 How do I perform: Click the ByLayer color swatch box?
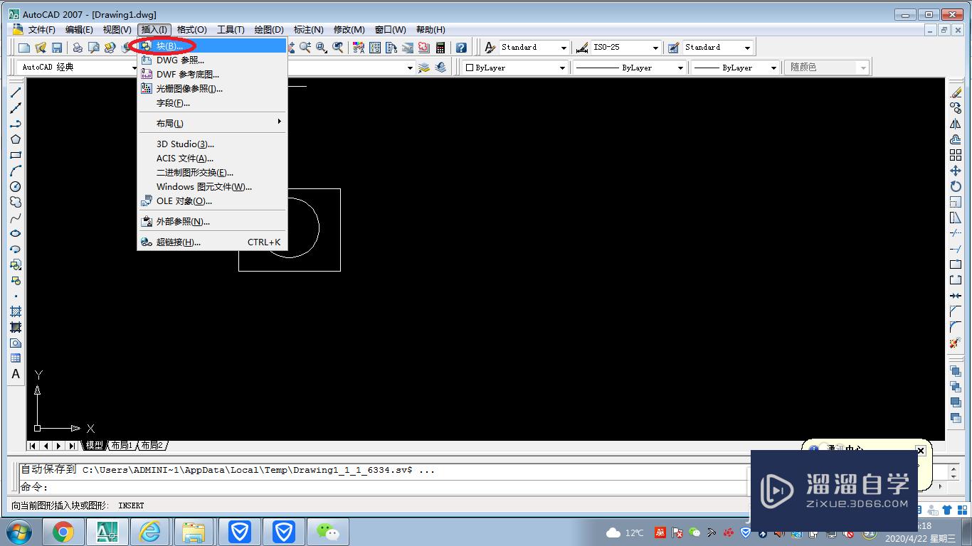[470, 68]
